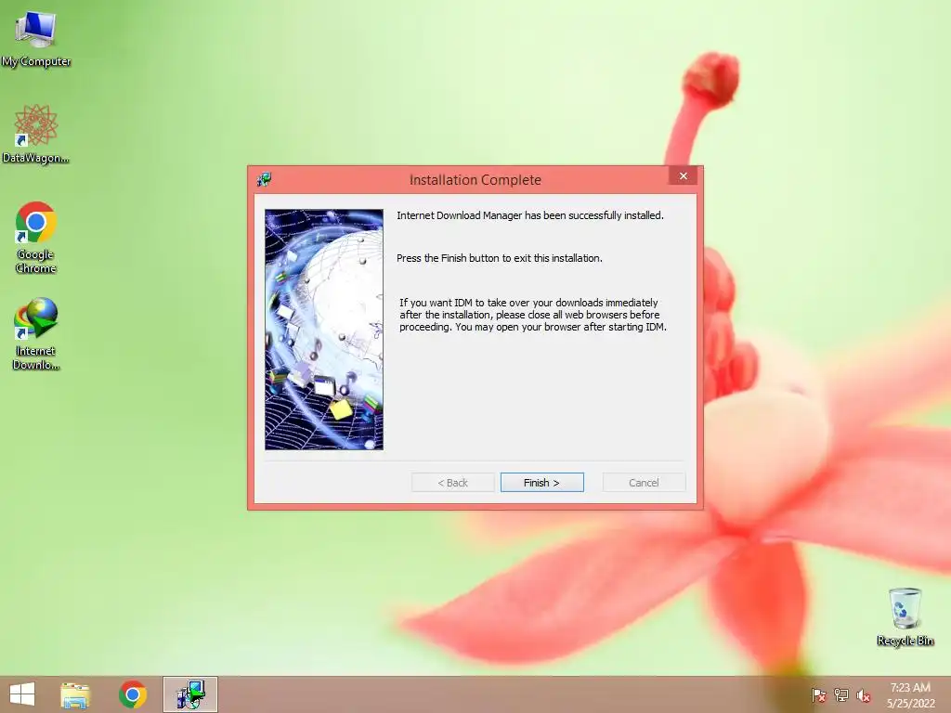Viewport: 951px width, 713px height.
Task: Click the installer title bar icon
Action: click(x=264, y=179)
